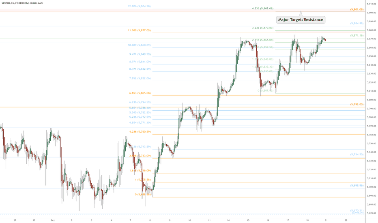Select 5,750.00 on the price axis

click(x=372, y=144)
